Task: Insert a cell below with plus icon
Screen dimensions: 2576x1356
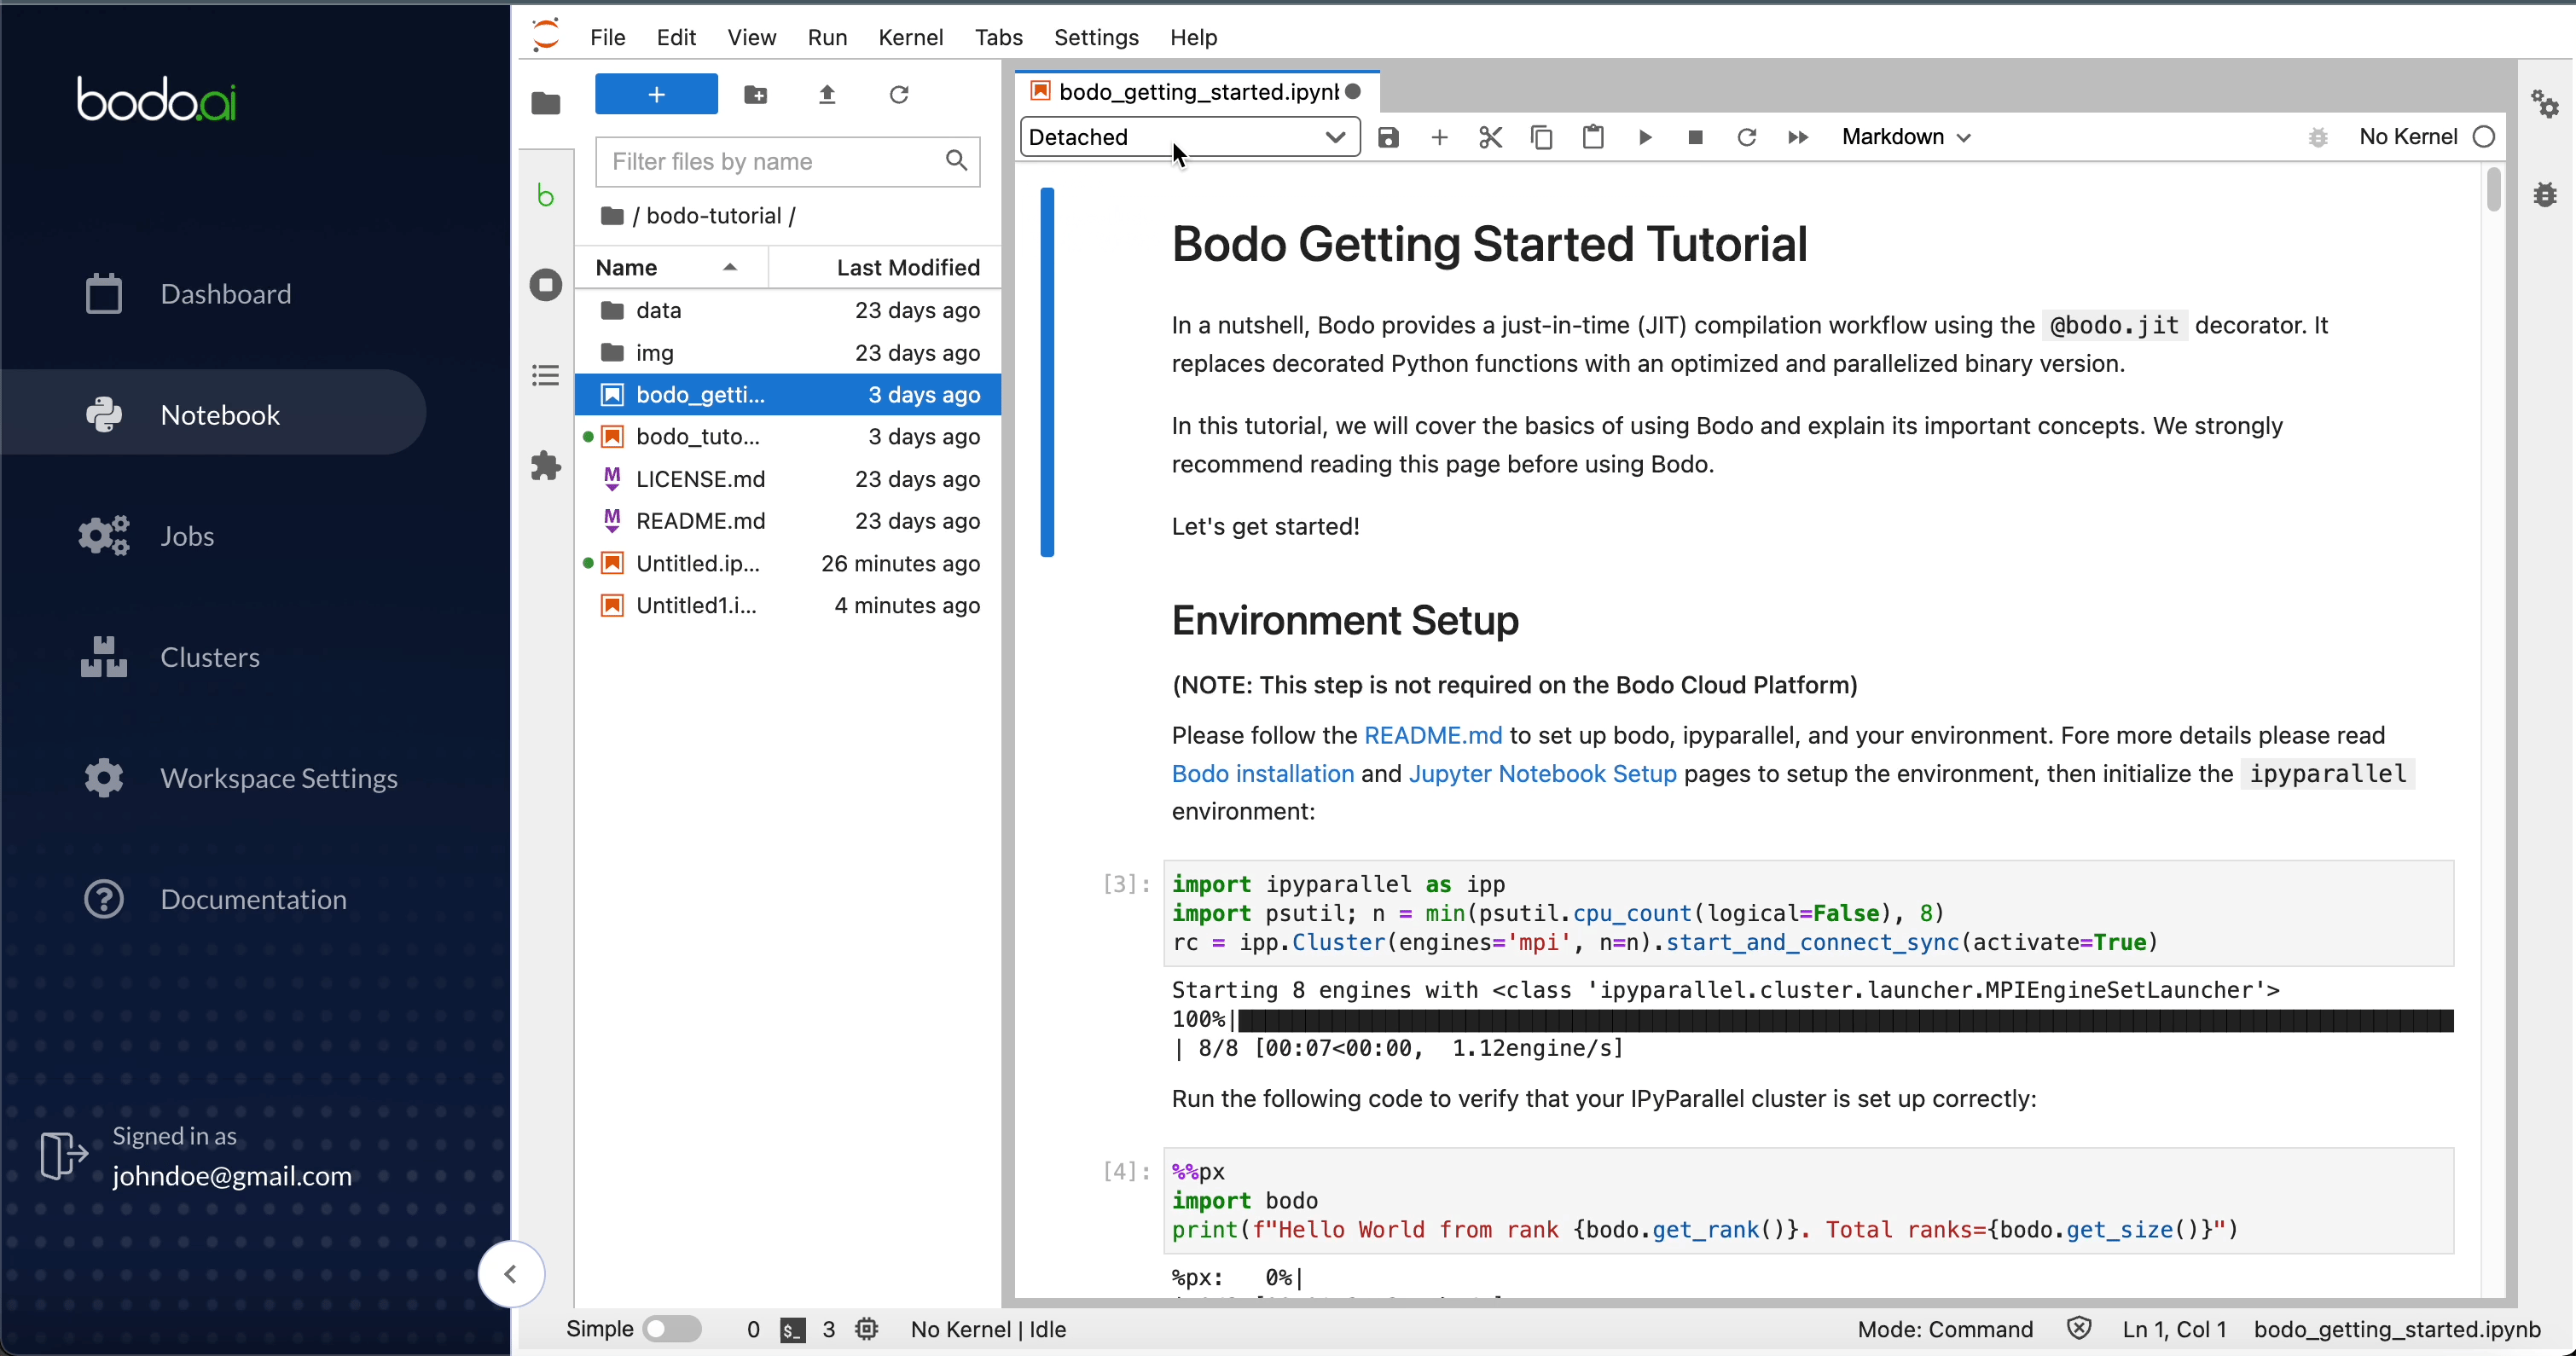Action: click(x=1439, y=137)
